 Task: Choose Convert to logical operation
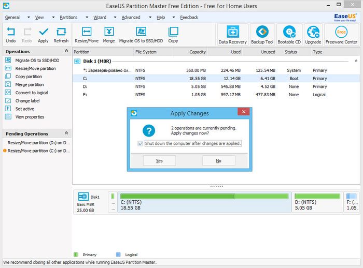(26, 93)
